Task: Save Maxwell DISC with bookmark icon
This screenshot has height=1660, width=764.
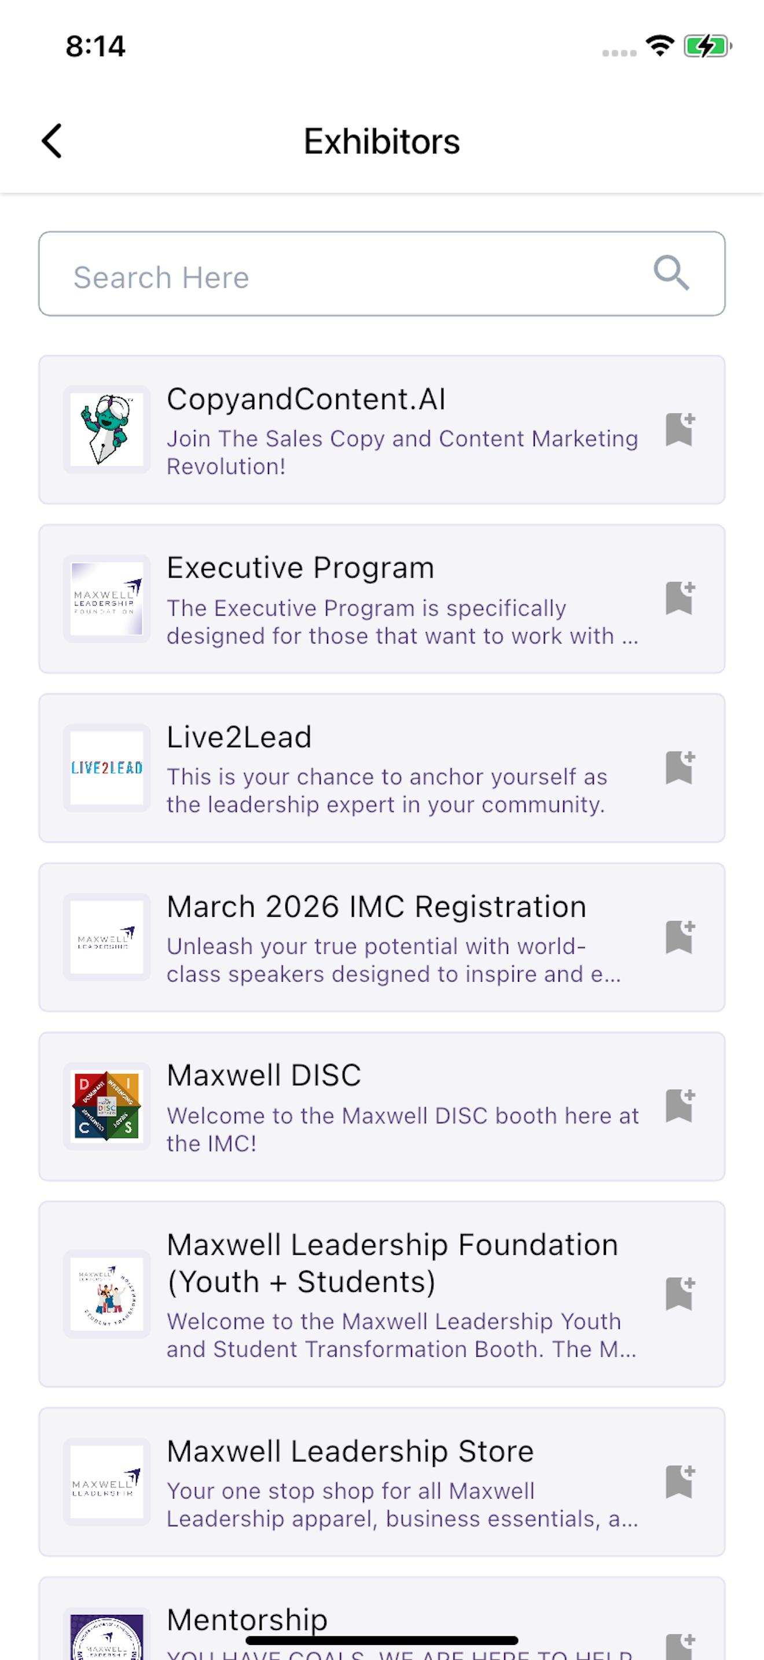Action: [679, 1106]
